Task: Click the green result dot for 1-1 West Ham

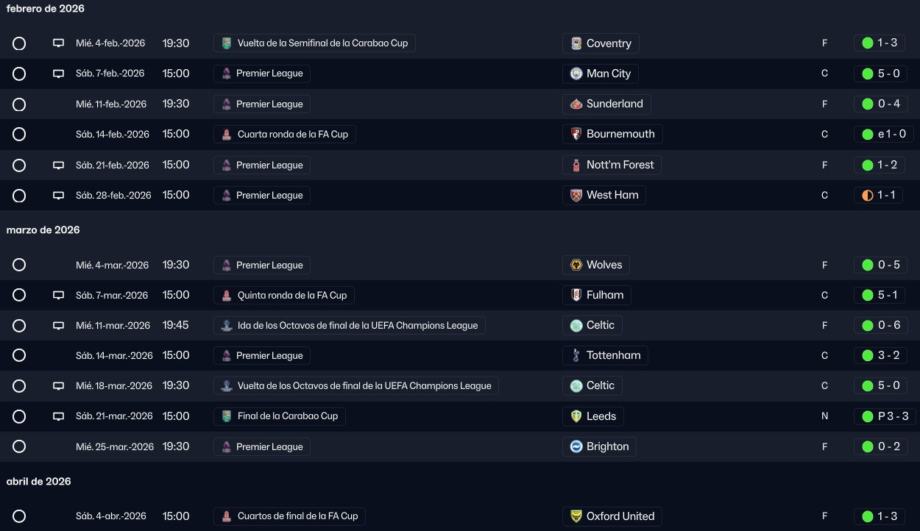Action: click(868, 196)
